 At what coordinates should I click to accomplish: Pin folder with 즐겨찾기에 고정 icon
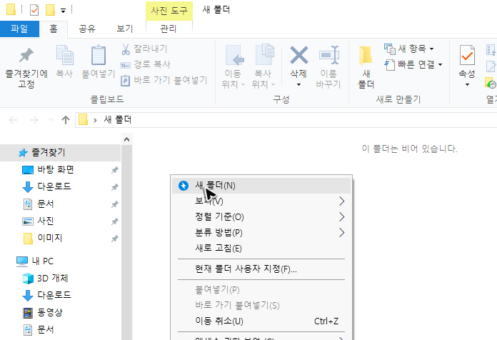[x=26, y=56]
